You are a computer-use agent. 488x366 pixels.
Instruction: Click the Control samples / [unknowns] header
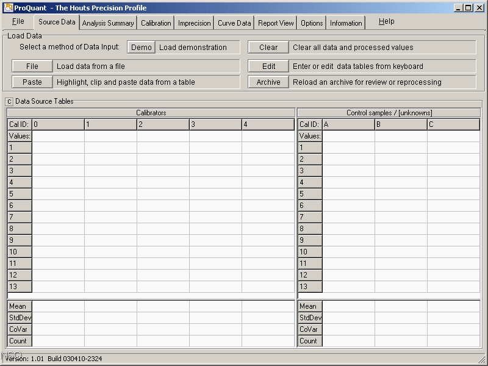(x=389, y=113)
